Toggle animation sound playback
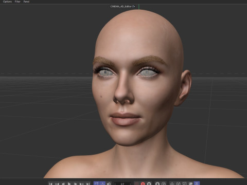The width and height of the screenshot is (247, 185). click(109, 183)
